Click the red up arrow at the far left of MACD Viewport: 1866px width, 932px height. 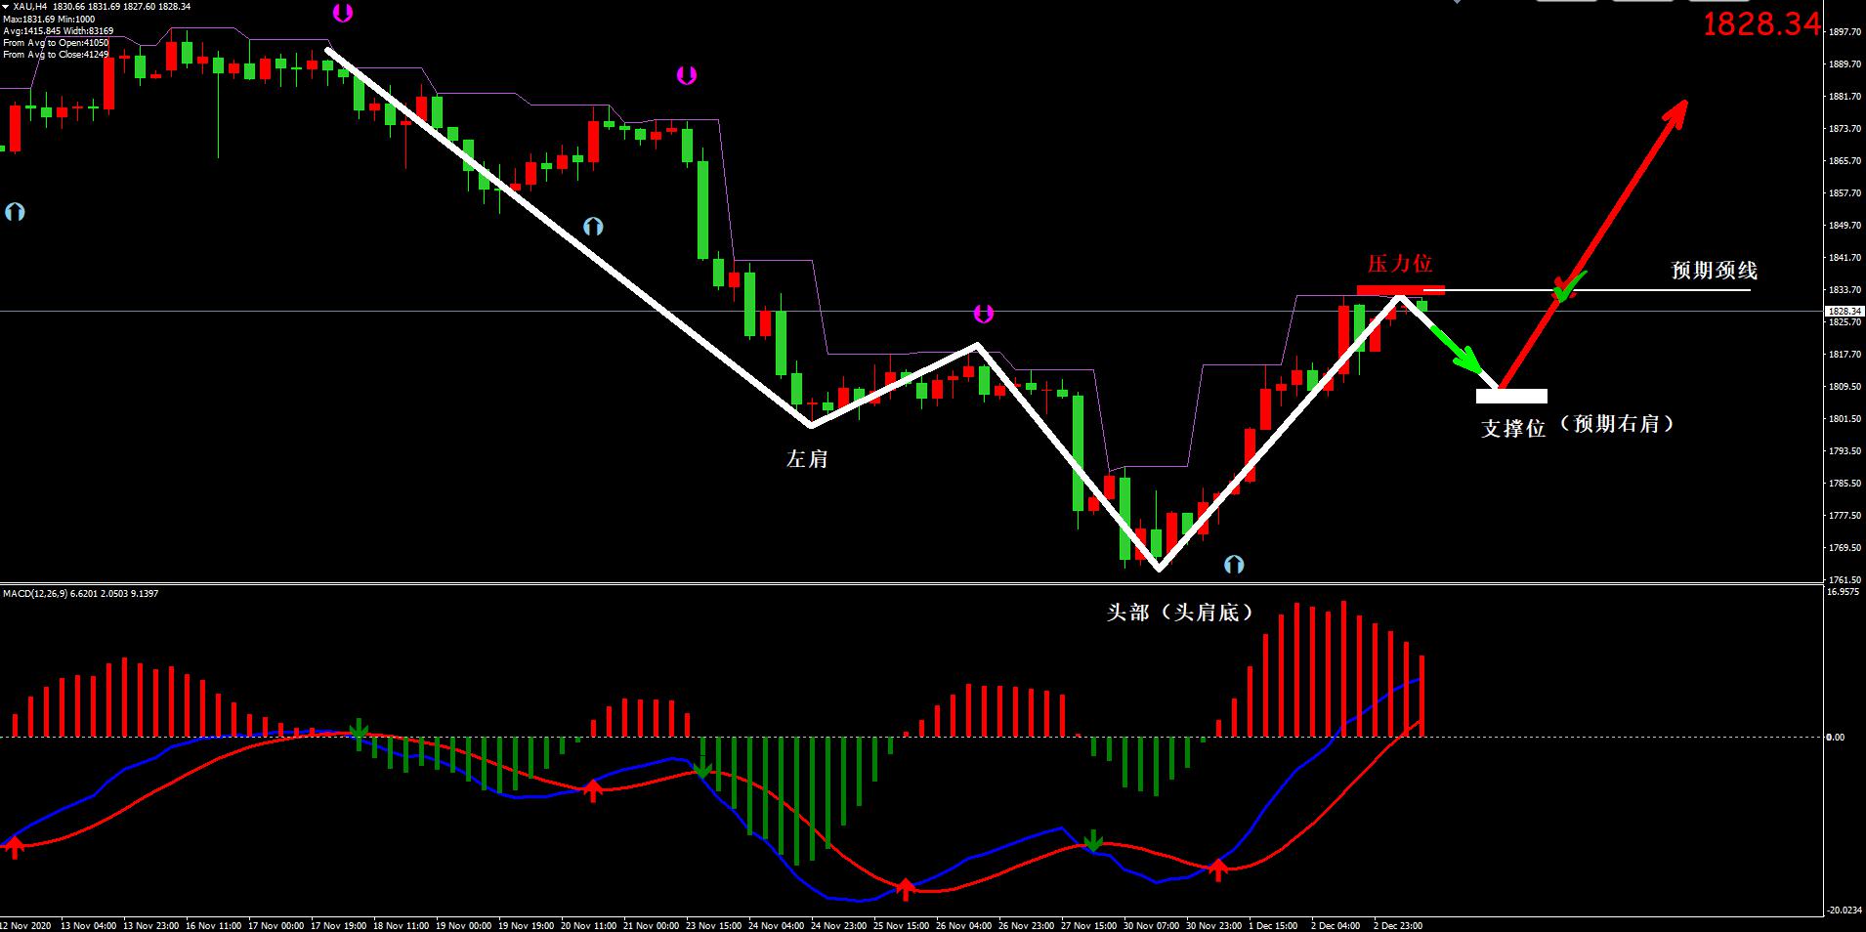14,846
